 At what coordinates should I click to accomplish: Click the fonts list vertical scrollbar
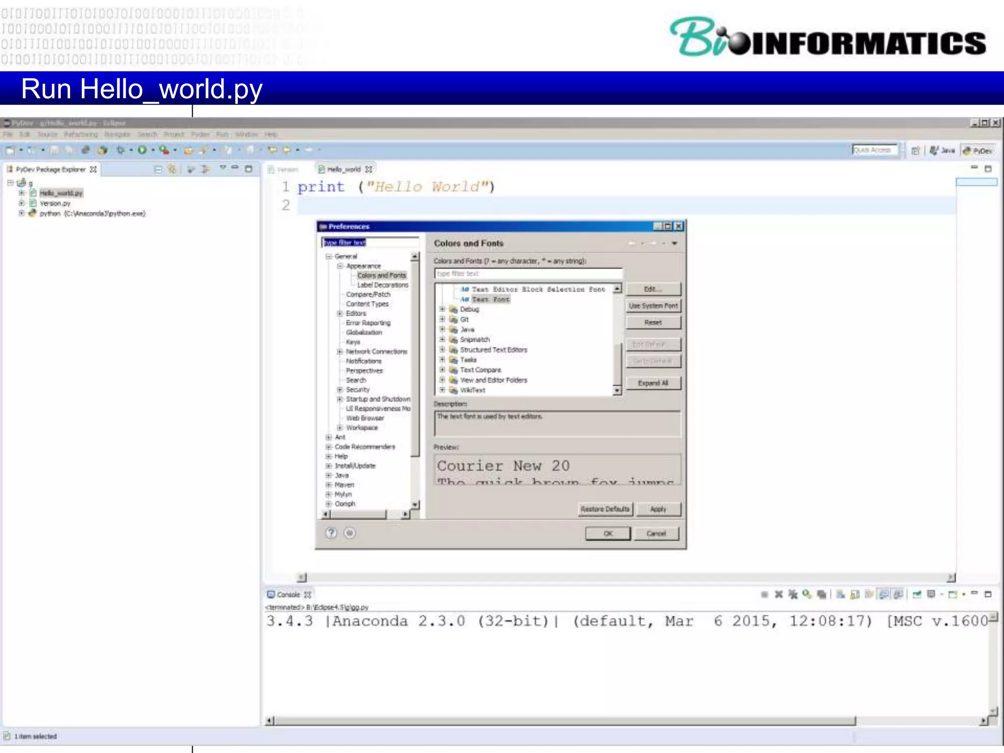[618, 339]
